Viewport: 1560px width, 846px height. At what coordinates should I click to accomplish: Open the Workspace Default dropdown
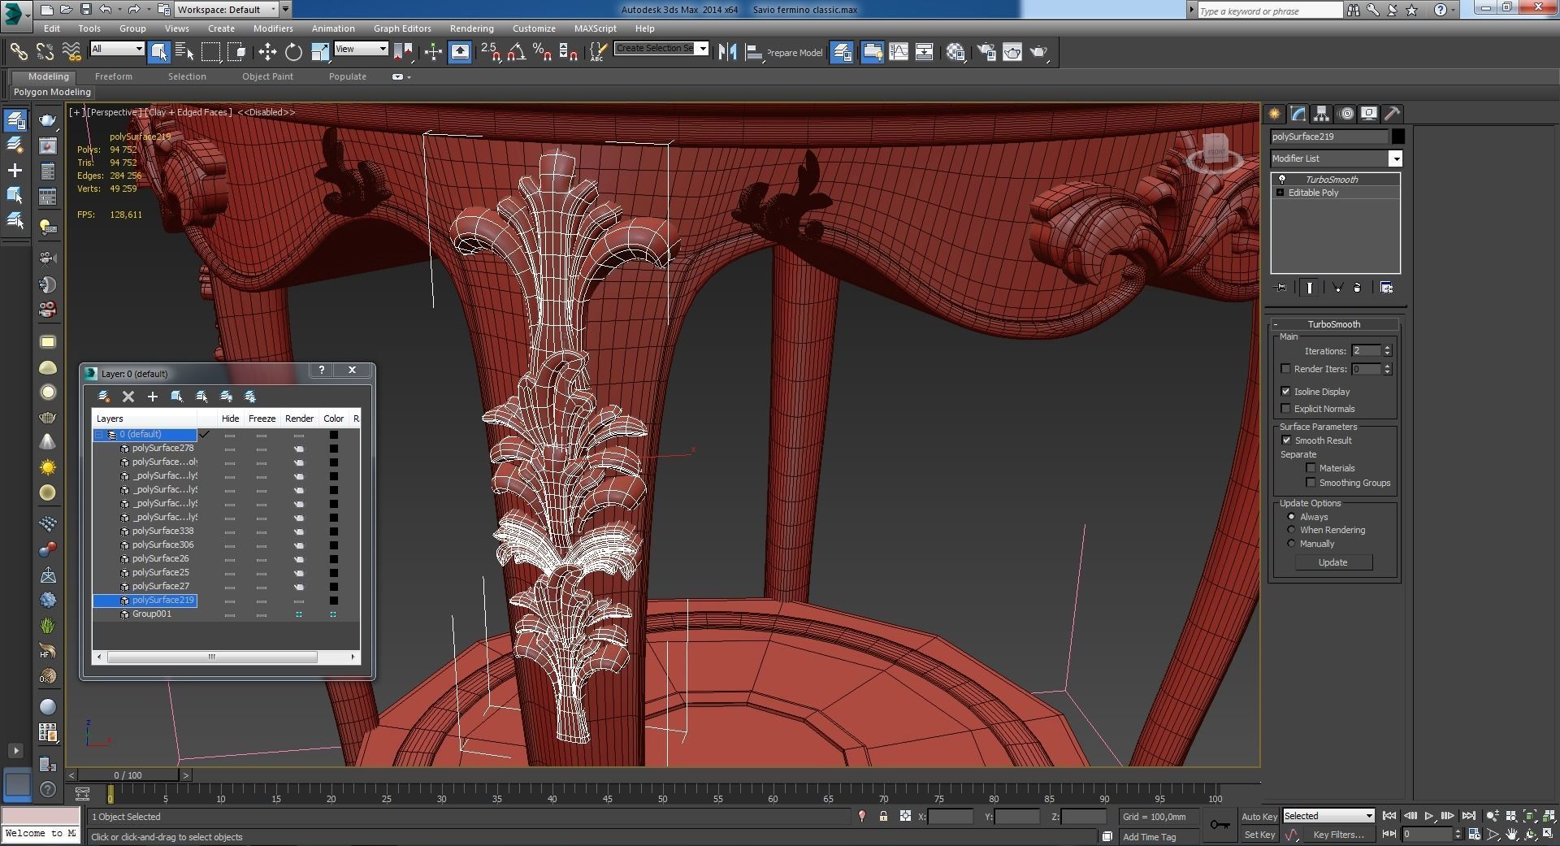[227, 10]
